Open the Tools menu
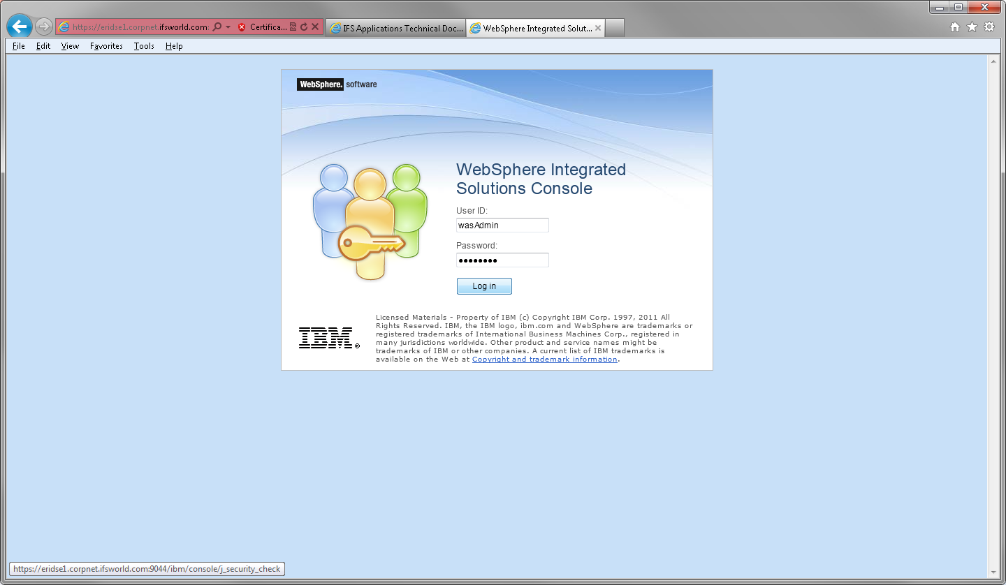The image size is (1006, 585). pyautogui.click(x=144, y=46)
